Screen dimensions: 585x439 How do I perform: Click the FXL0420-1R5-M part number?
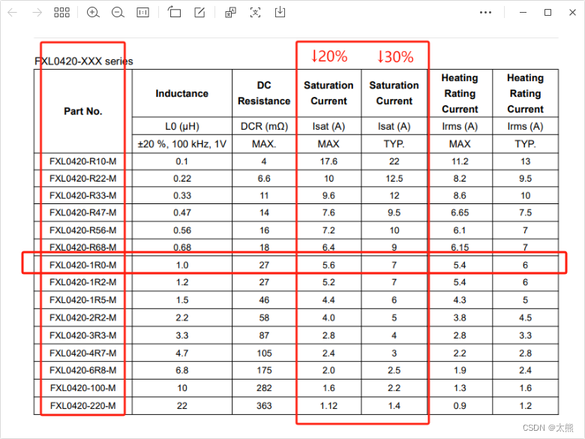coord(82,300)
